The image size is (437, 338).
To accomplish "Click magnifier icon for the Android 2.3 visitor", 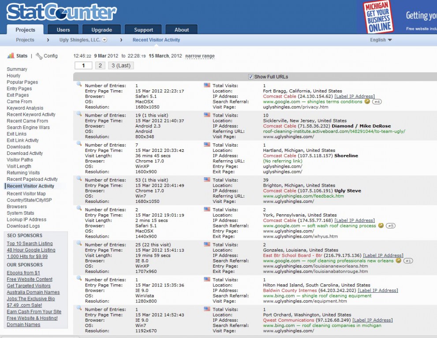I will (79, 114).
